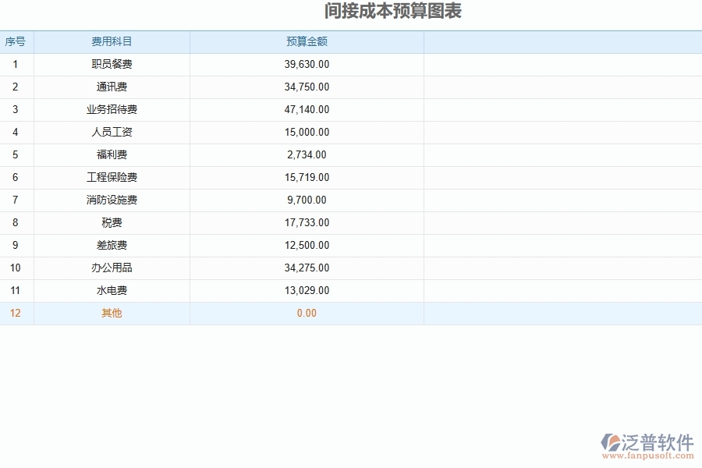This screenshot has width=702, height=468.
Task: Select the 通讯费 expense row
Action: (x=110, y=87)
